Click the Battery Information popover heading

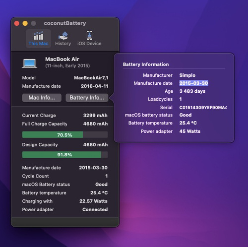[146, 64]
